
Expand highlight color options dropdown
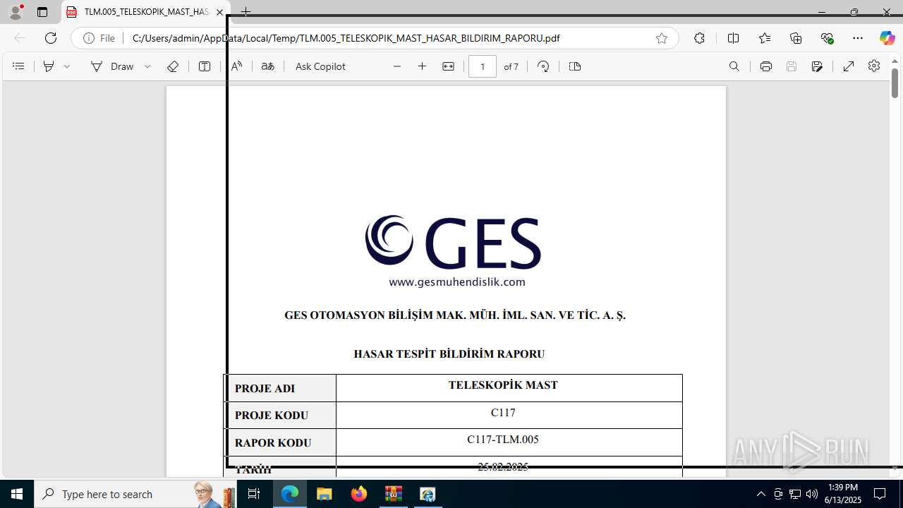click(x=67, y=66)
